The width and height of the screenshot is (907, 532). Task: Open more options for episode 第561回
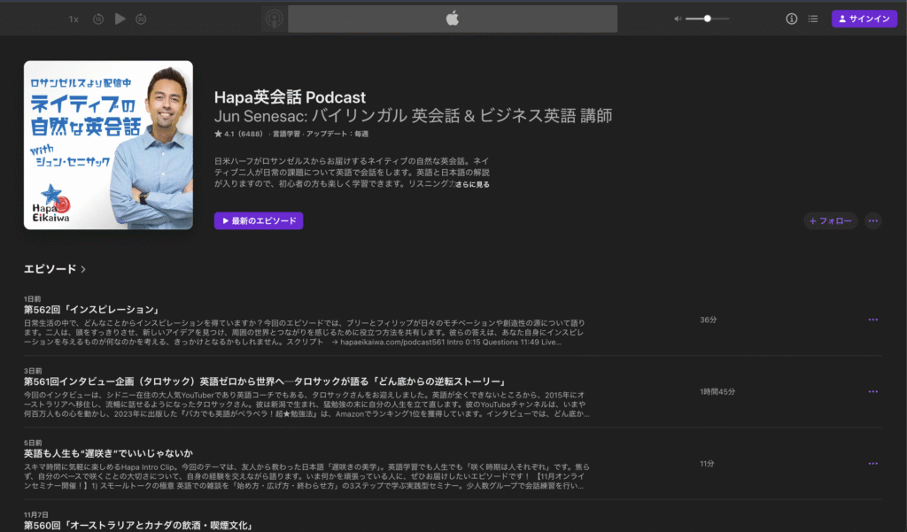tap(873, 391)
